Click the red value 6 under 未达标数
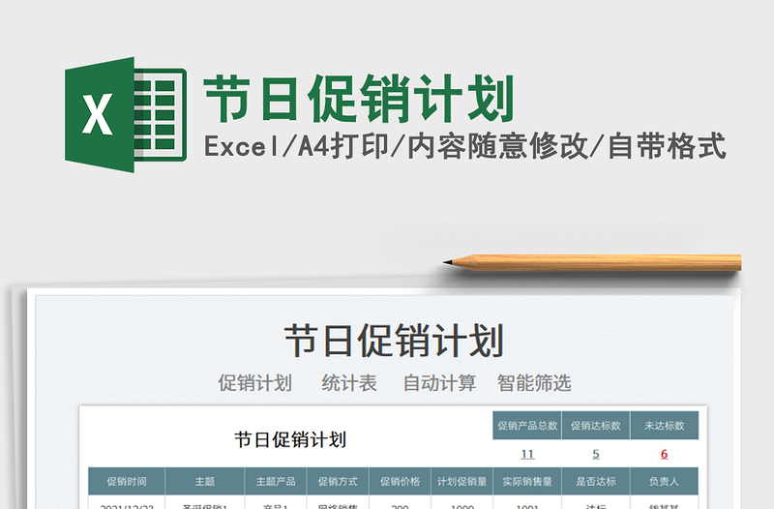Viewport: 774px width, 509px height. tap(665, 454)
